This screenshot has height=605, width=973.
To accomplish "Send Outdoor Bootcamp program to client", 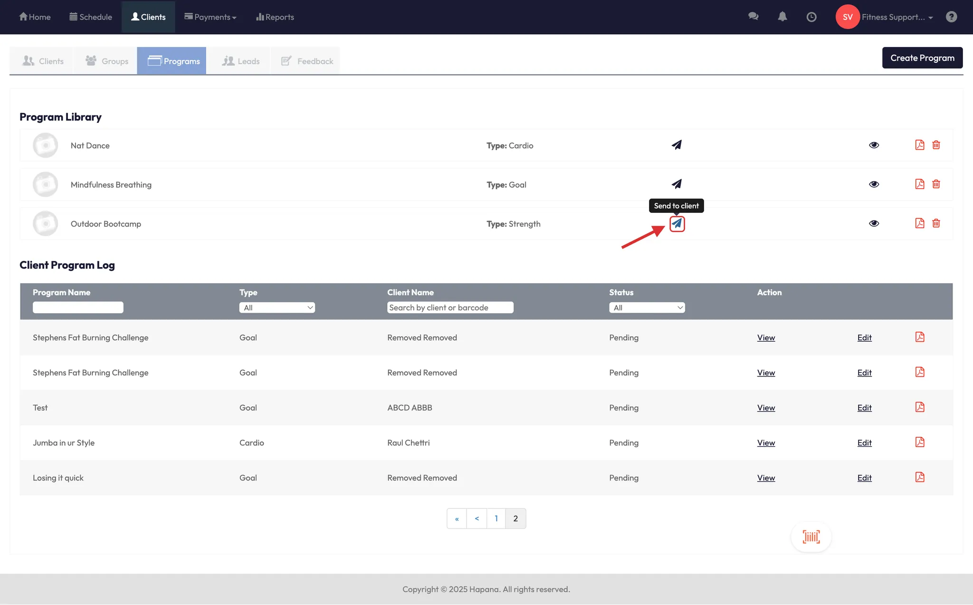I will (x=677, y=223).
